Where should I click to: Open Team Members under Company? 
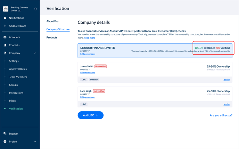tap(18, 77)
